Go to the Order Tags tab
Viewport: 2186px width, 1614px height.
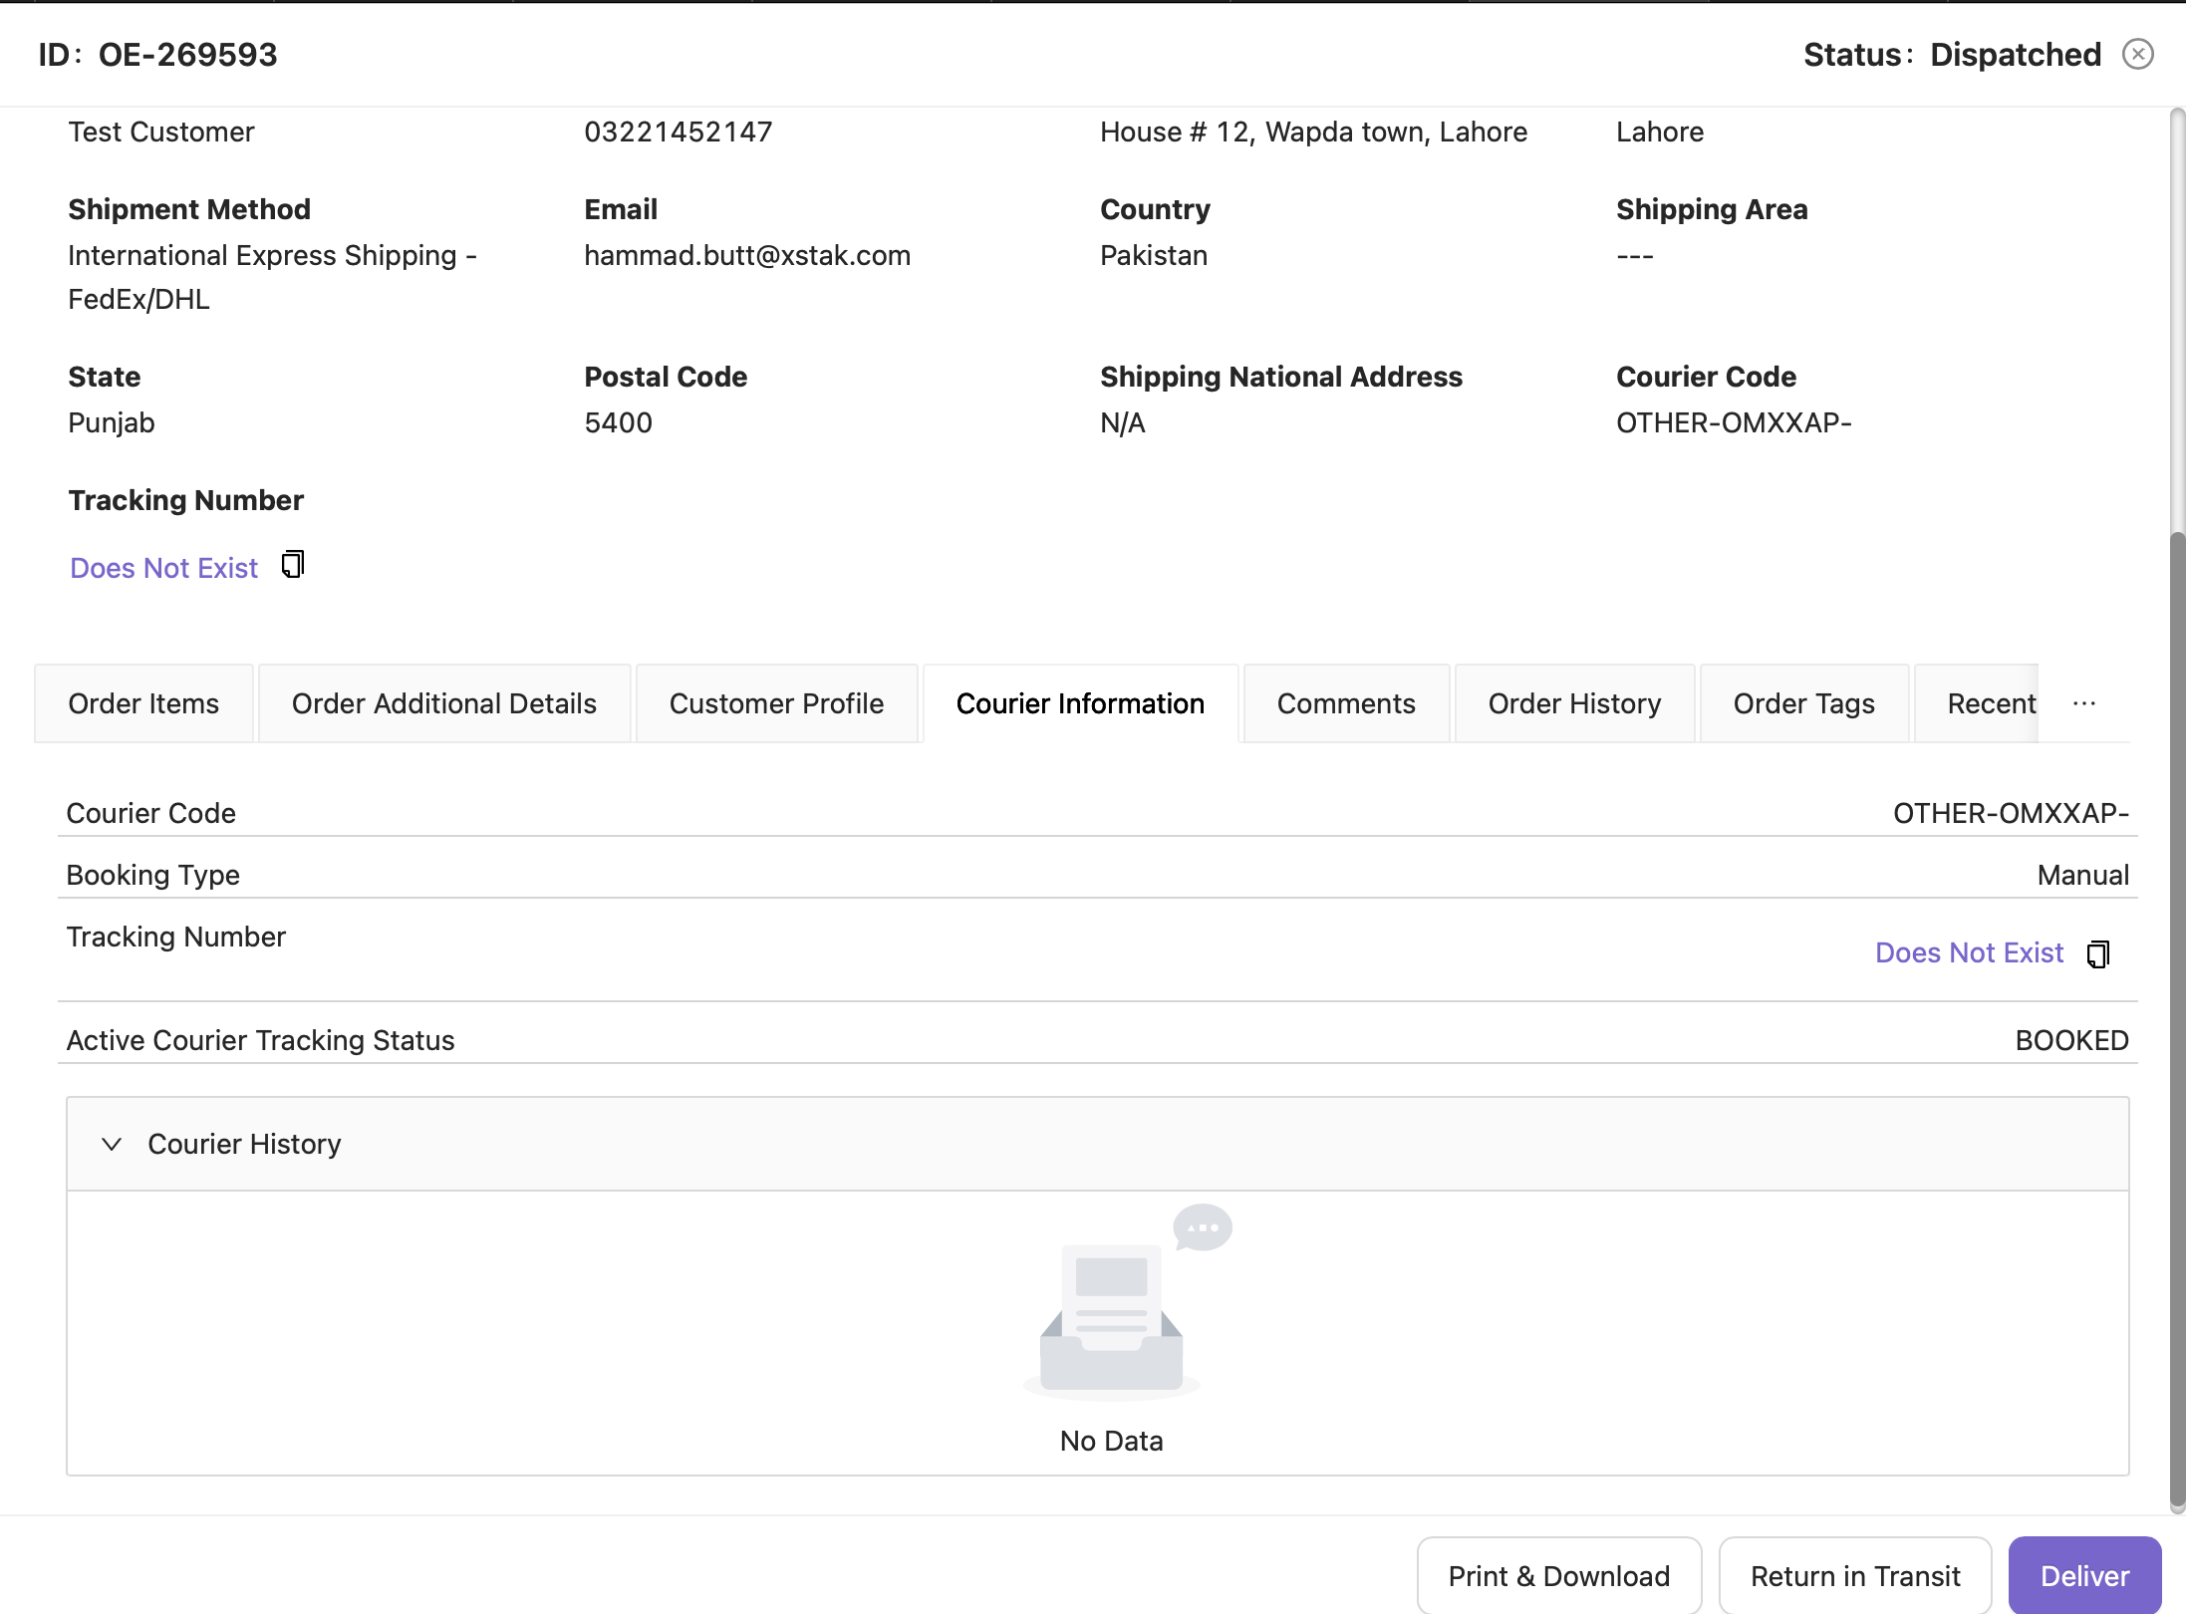tap(1803, 703)
